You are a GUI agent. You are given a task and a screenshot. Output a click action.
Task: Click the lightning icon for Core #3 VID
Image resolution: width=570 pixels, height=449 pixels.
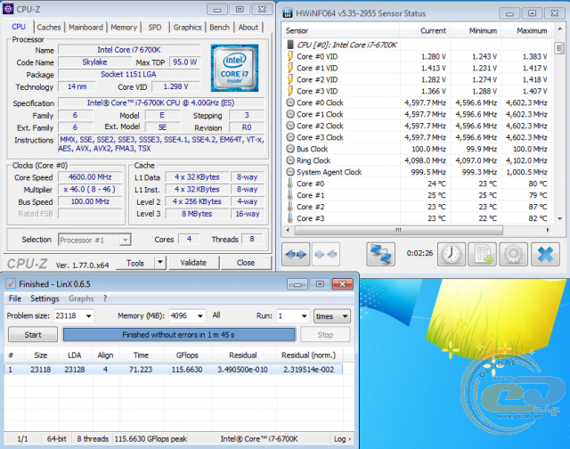pos(290,91)
